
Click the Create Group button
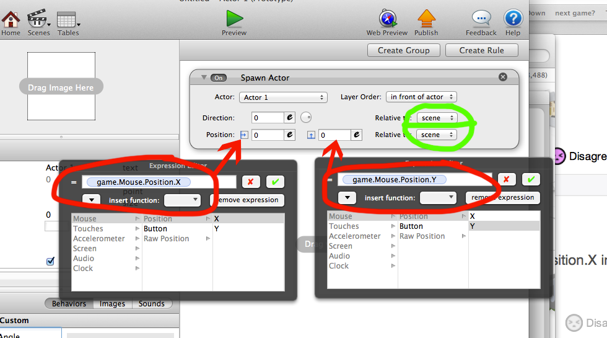(404, 50)
